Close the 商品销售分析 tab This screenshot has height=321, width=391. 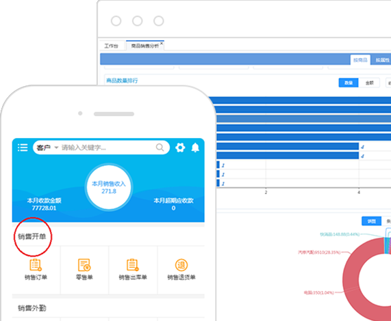(x=162, y=44)
